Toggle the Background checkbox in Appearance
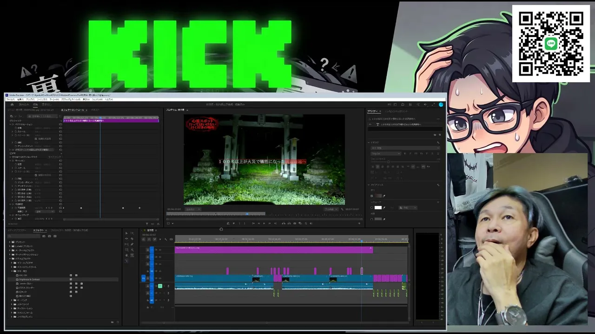The height and width of the screenshot is (334, 595). tap(371, 219)
